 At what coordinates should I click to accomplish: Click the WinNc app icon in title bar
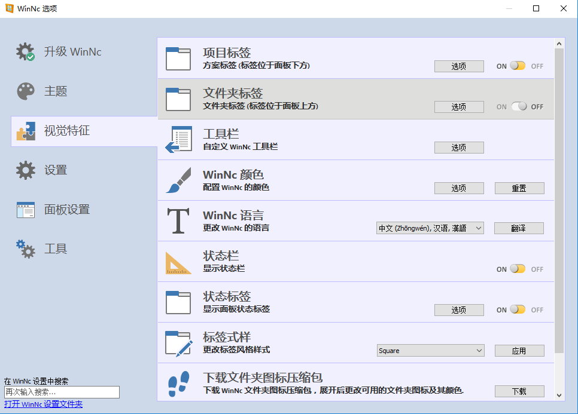click(x=9, y=8)
